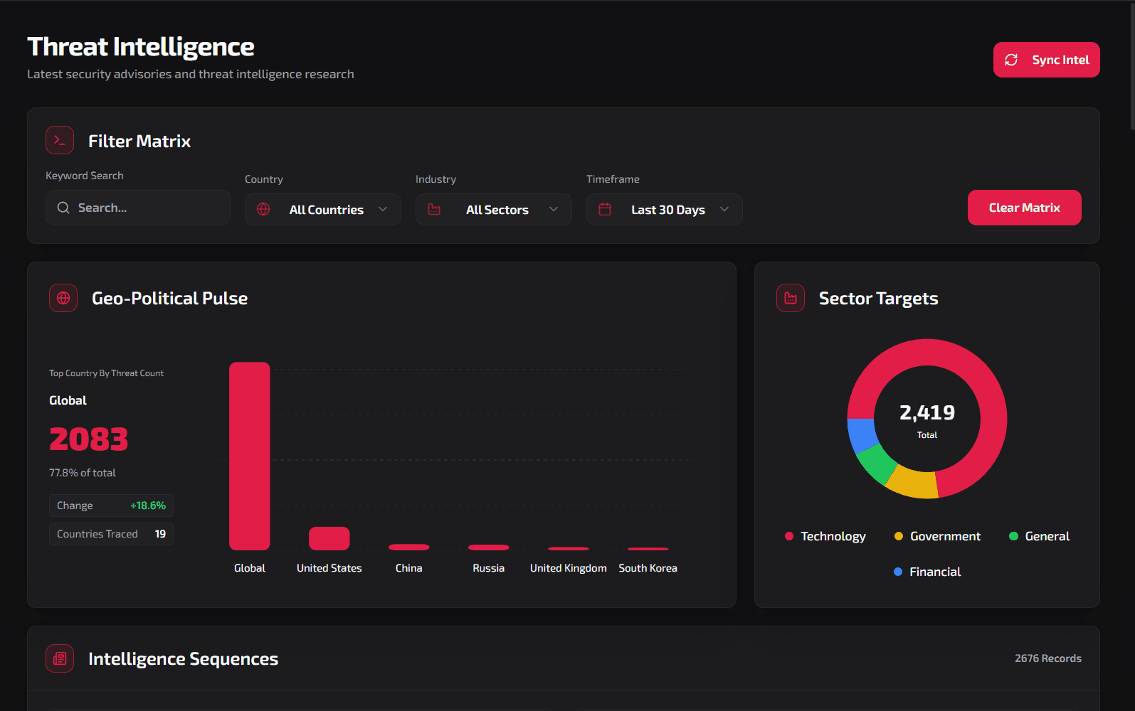Viewport: 1135px width, 711px height.
Task: Select the United States bar in the chart
Action: click(329, 538)
